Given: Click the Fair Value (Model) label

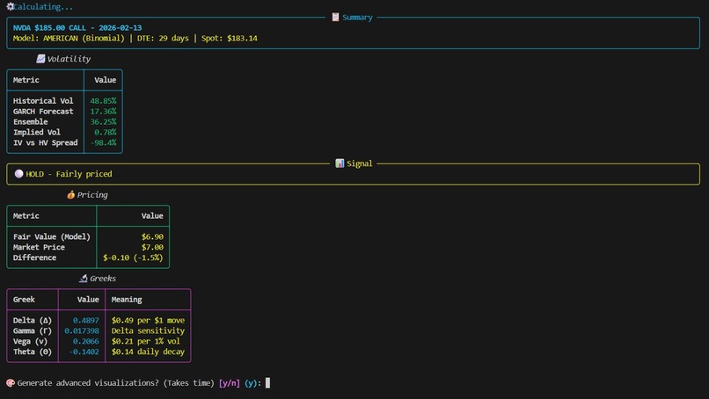Looking at the screenshot, I should (x=52, y=236).
